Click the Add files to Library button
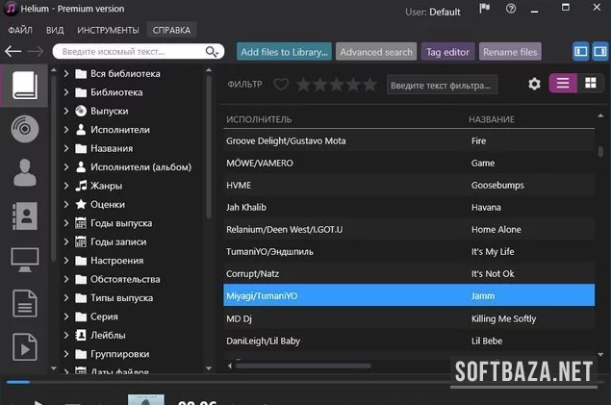Viewport: 611px width, 405px height. pyautogui.click(x=284, y=52)
